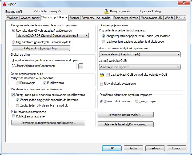The width and height of the screenshot is (192, 155).
Task: Switch to the Wyświetl tab
Action: (13, 18)
